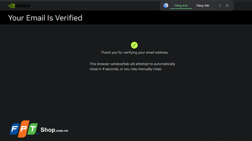Switch translation to Tiếng Việt tab

(203, 6)
